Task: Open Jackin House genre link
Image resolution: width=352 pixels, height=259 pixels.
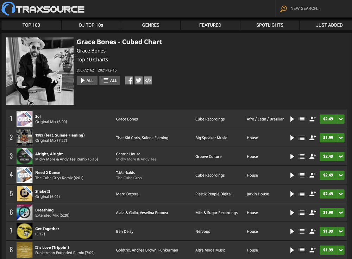Action: (258, 194)
